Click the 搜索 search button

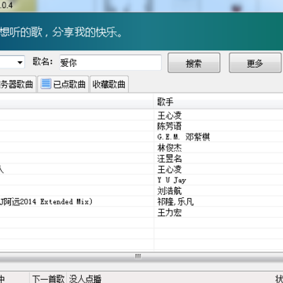tap(193, 63)
